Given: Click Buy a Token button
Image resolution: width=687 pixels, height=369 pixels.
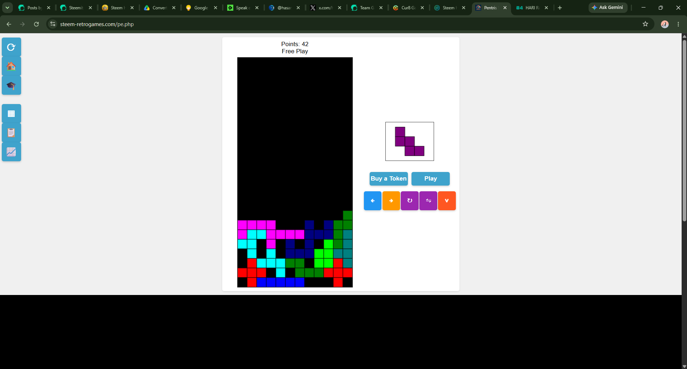Looking at the screenshot, I should coord(389,179).
